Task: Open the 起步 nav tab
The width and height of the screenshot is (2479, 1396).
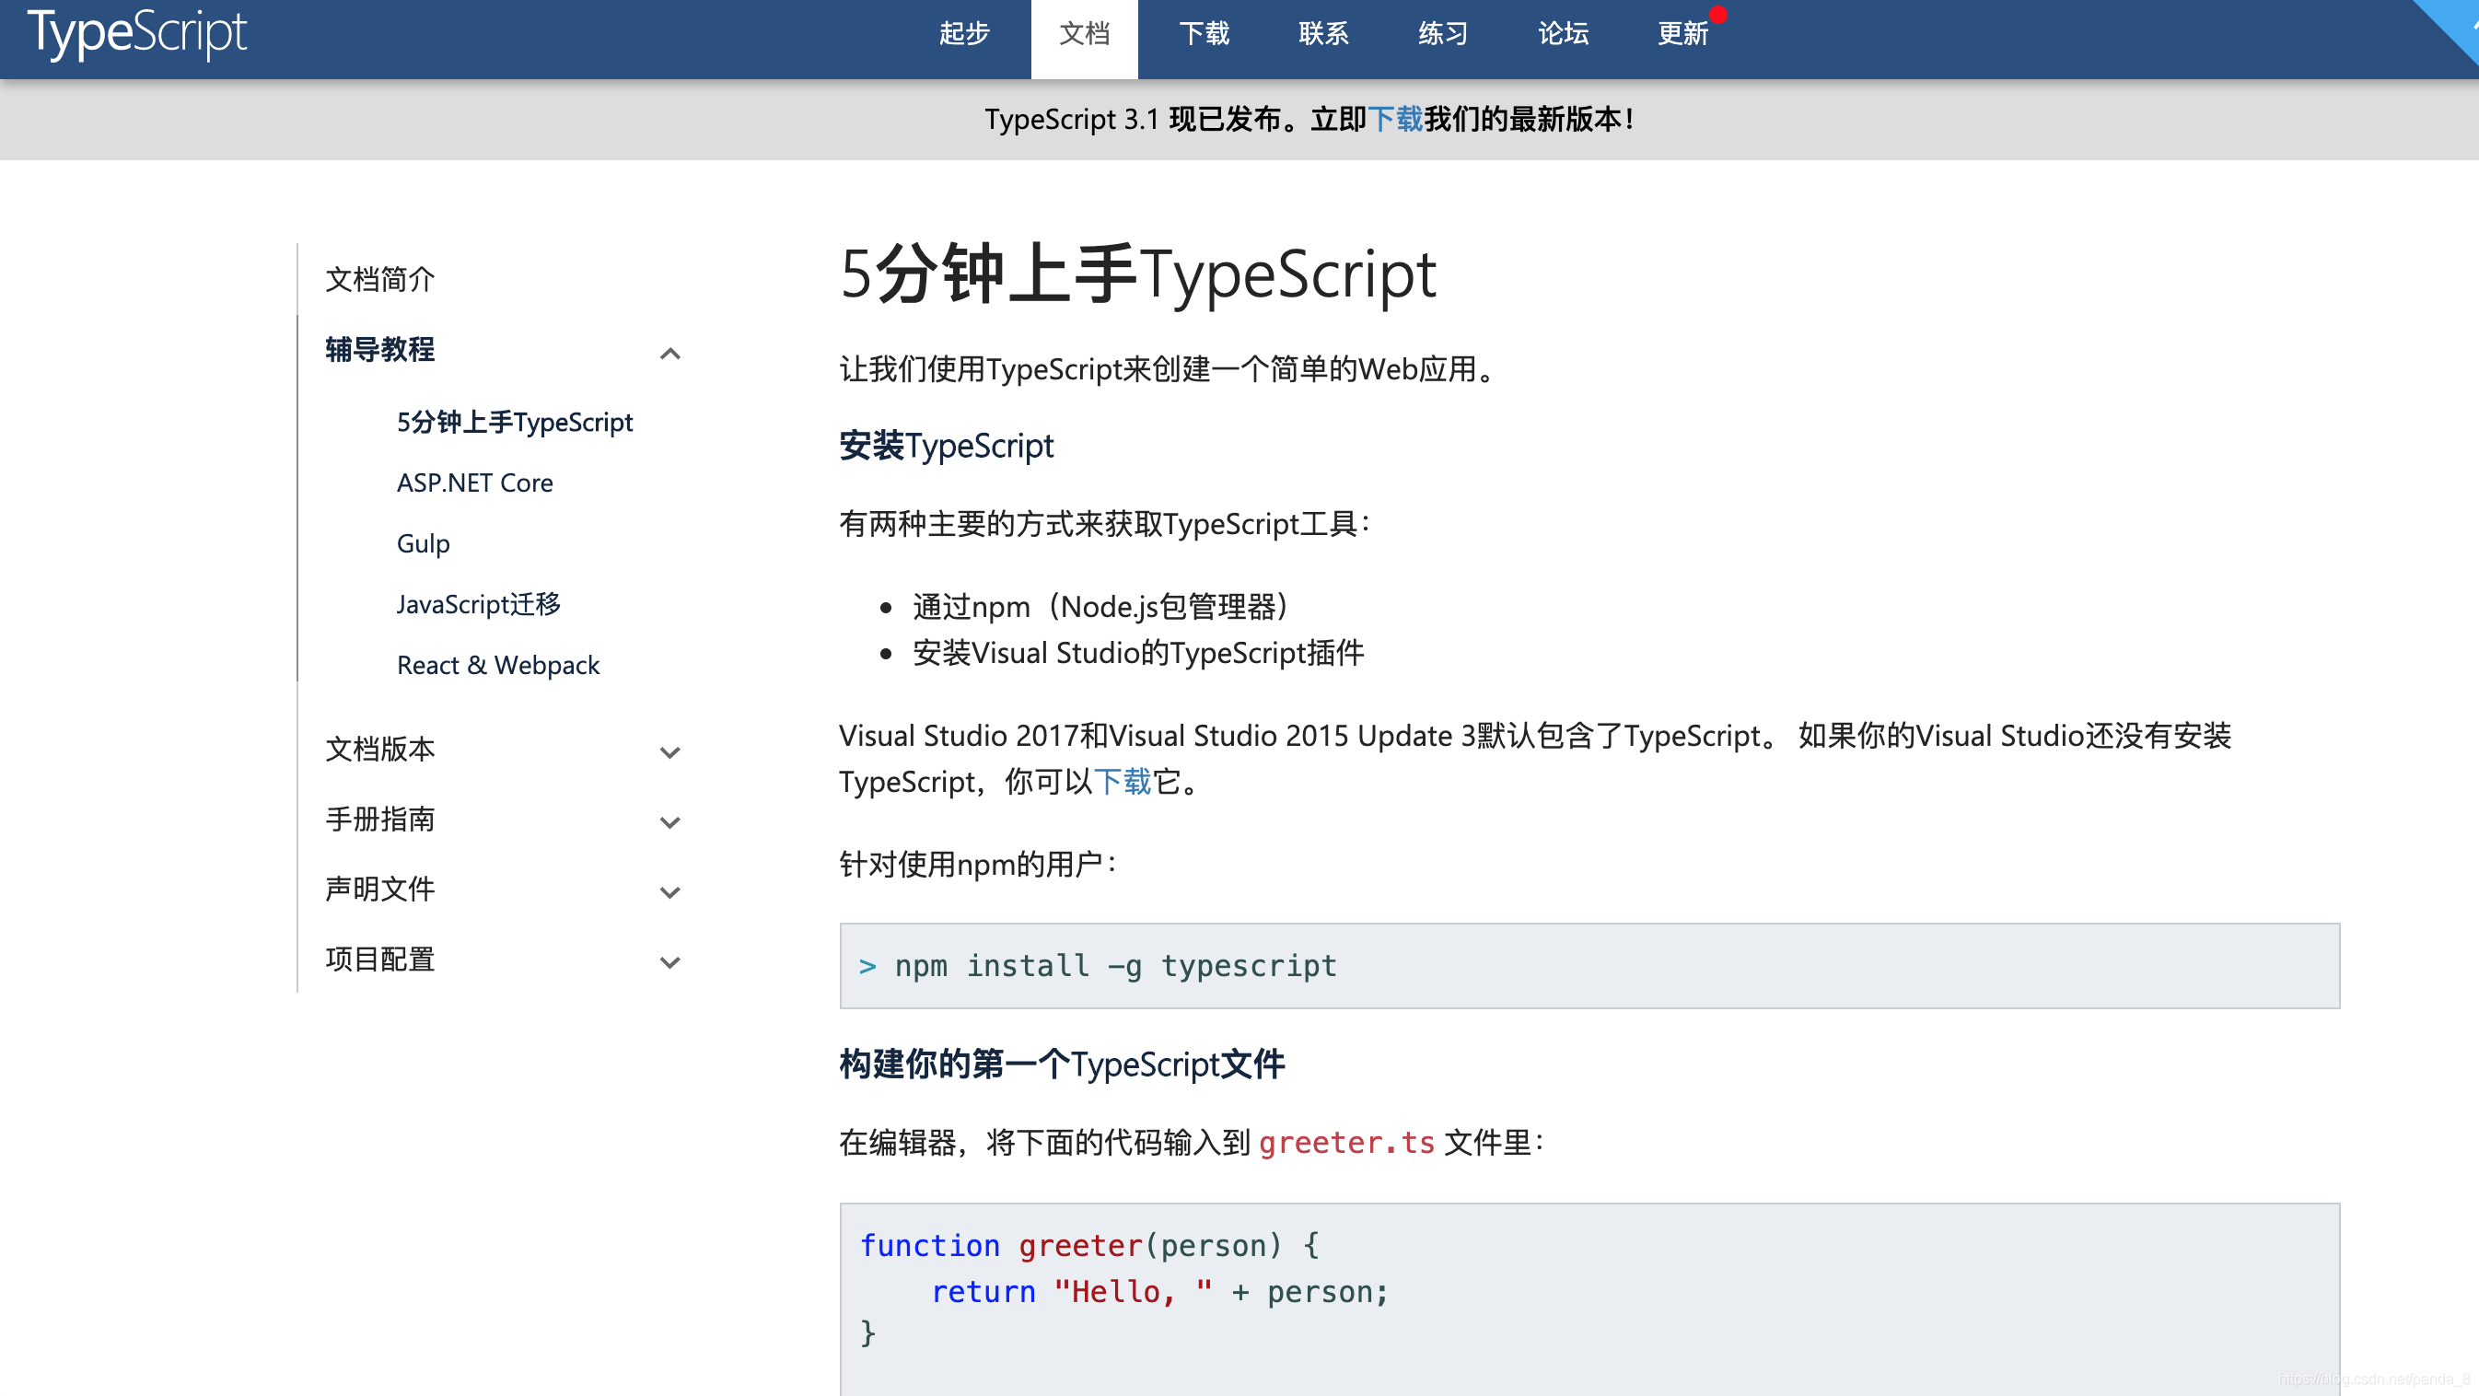Action: click(x=964, y=34)
